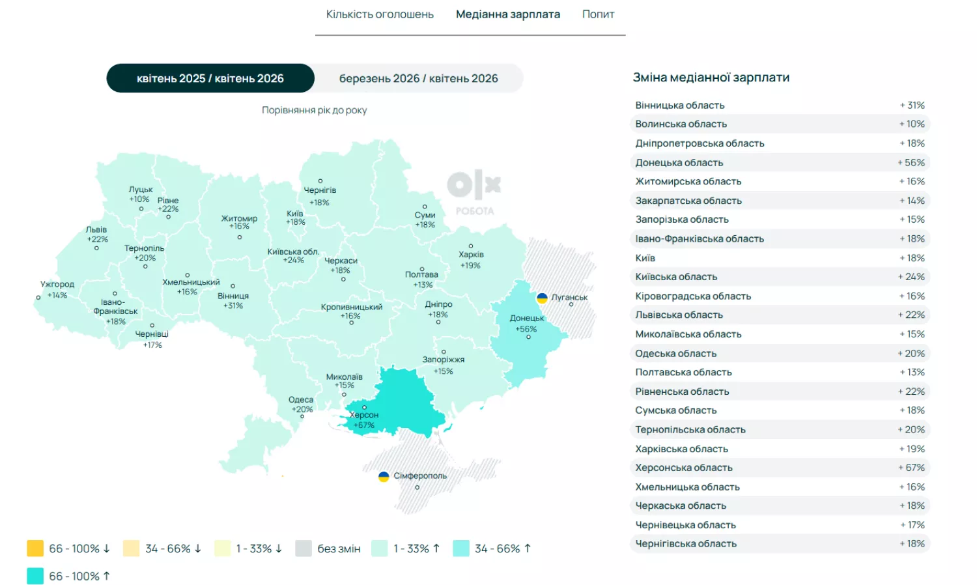Click the Волинська область row
Viewport: 977px width, 585px height.
[780, 124]
